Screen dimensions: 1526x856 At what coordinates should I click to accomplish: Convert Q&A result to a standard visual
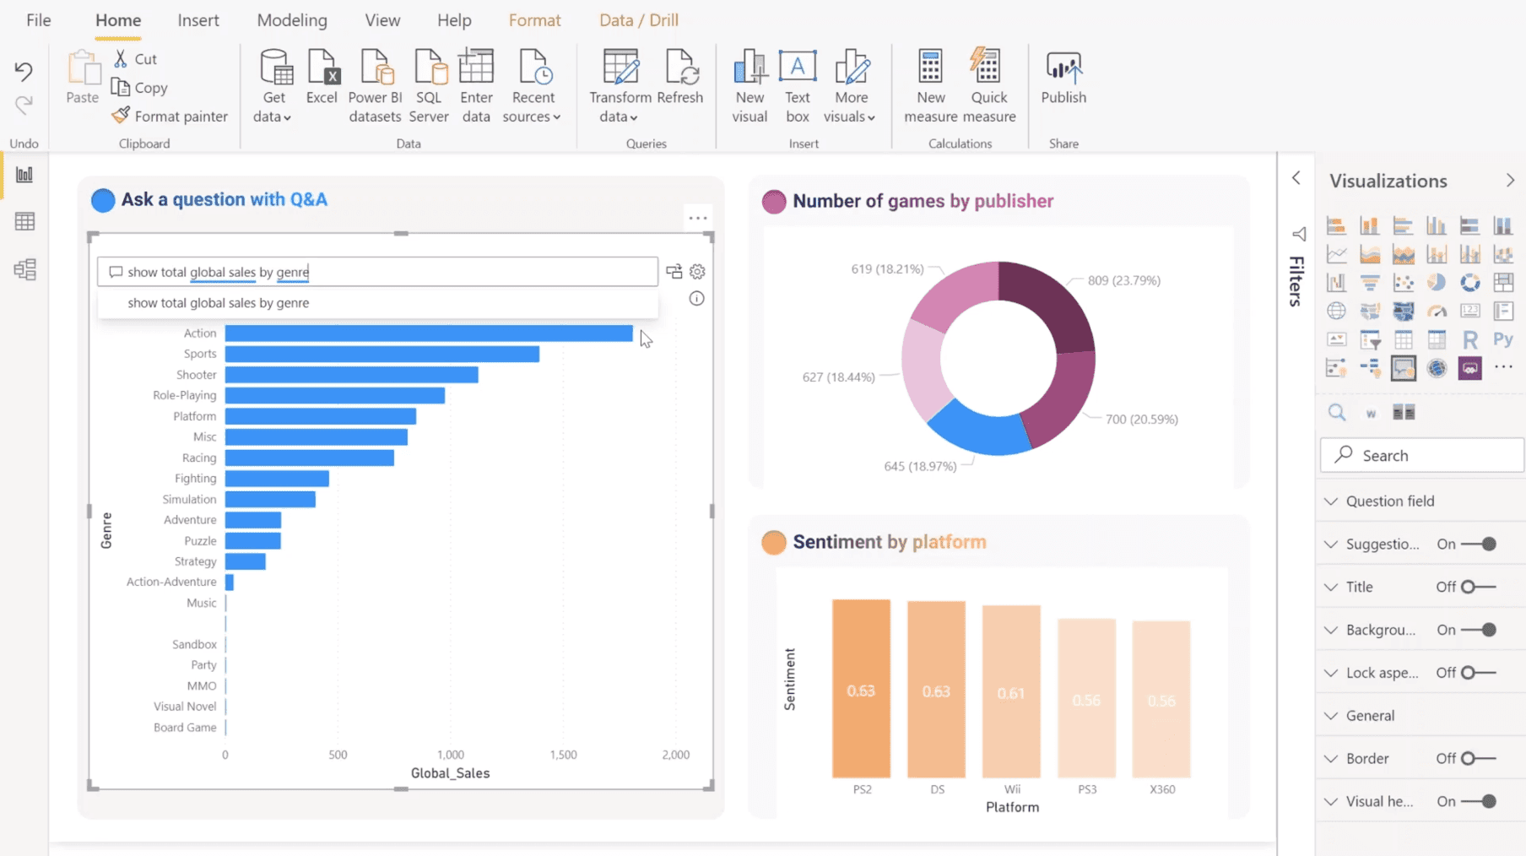coord(674,271)
